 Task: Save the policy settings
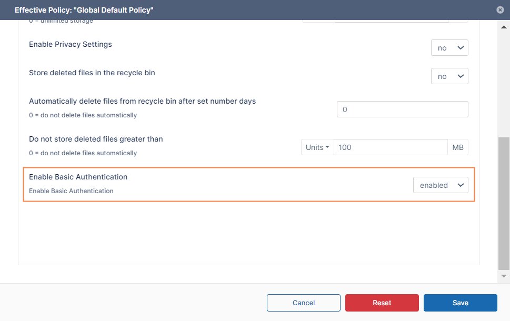click(x=460, y=303)
